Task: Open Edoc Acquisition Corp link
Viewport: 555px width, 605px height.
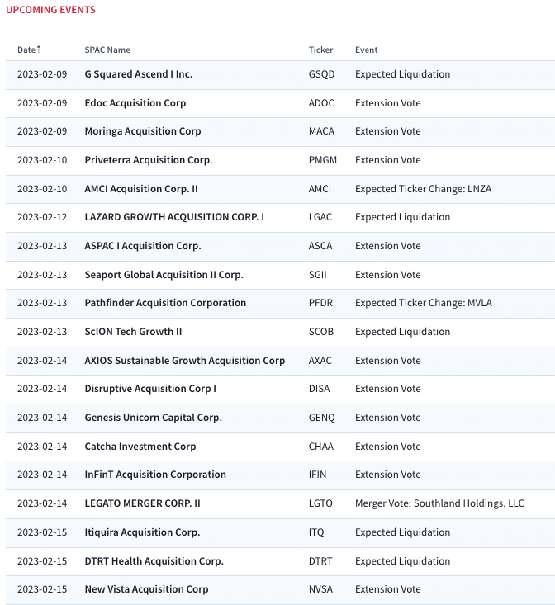Action: pyautogui.click(x=135, y=103)
